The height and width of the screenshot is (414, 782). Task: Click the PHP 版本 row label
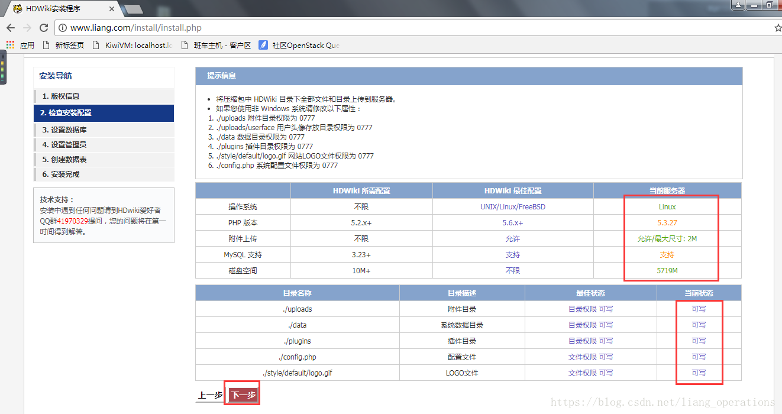tap(243, 223)
